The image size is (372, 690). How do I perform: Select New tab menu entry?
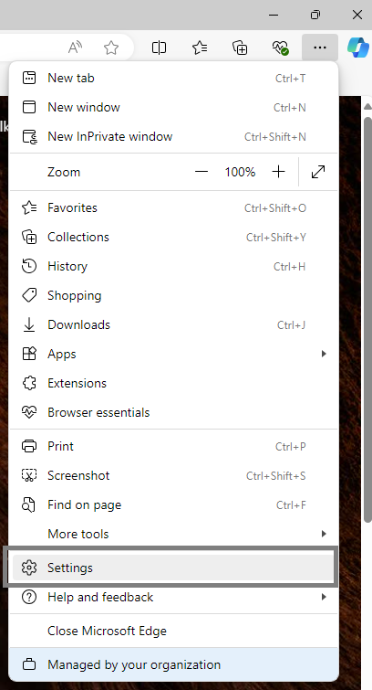174,78
